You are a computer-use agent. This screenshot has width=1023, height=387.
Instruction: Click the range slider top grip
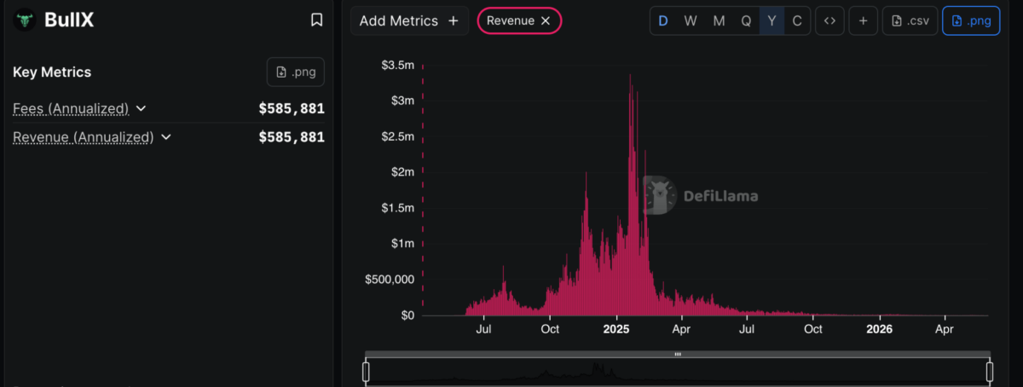coord(678,354)
